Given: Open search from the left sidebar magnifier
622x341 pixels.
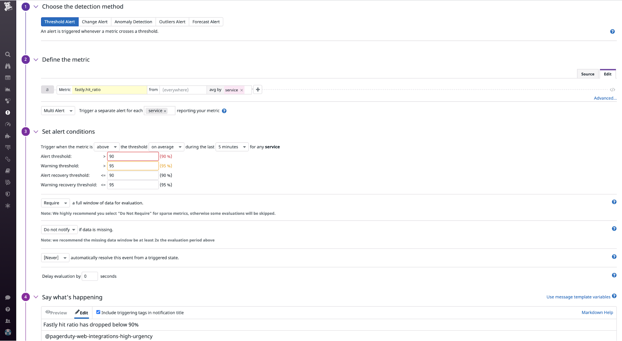Looking at the screenshot, I should click(x=8, y=54).
